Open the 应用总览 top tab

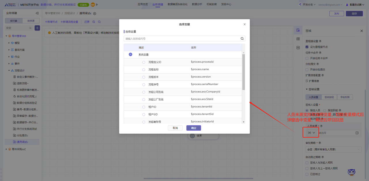tap(143, 4)
